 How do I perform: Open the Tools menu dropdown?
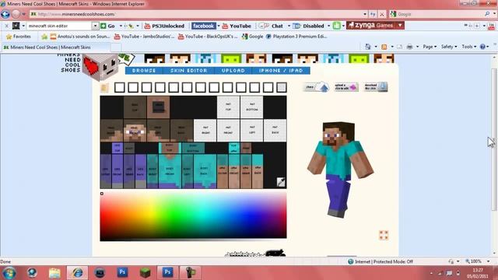[x=469, y=47]
